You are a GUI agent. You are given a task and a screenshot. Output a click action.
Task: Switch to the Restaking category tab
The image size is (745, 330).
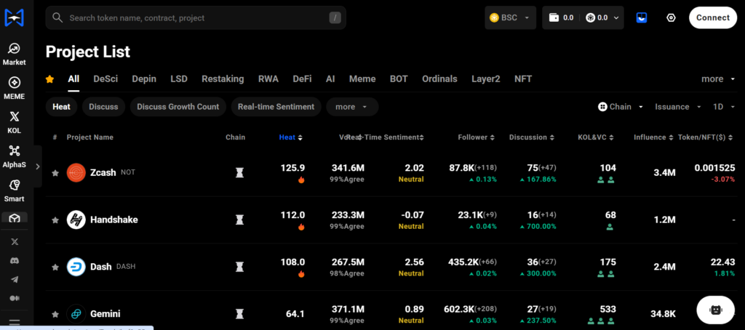pyautogui.click(x=223, y=79)
